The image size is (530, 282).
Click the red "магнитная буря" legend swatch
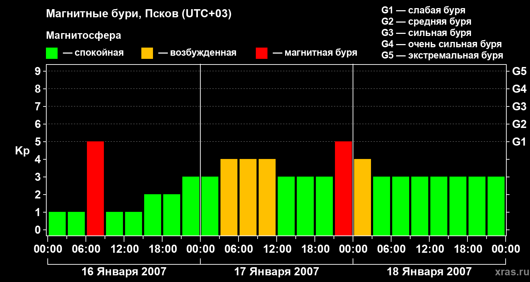(261, 53)
